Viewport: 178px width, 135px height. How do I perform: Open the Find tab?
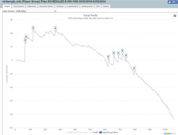[x=98, y=6]
